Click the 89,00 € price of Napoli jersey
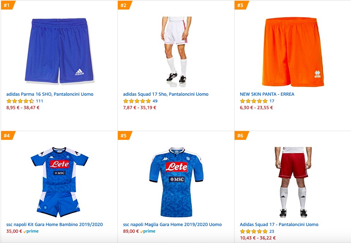 point(131,231)
